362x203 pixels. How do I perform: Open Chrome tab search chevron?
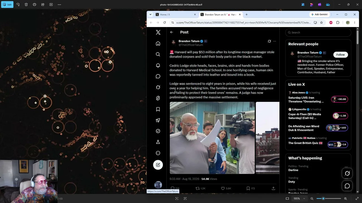(x=150, y=14)
